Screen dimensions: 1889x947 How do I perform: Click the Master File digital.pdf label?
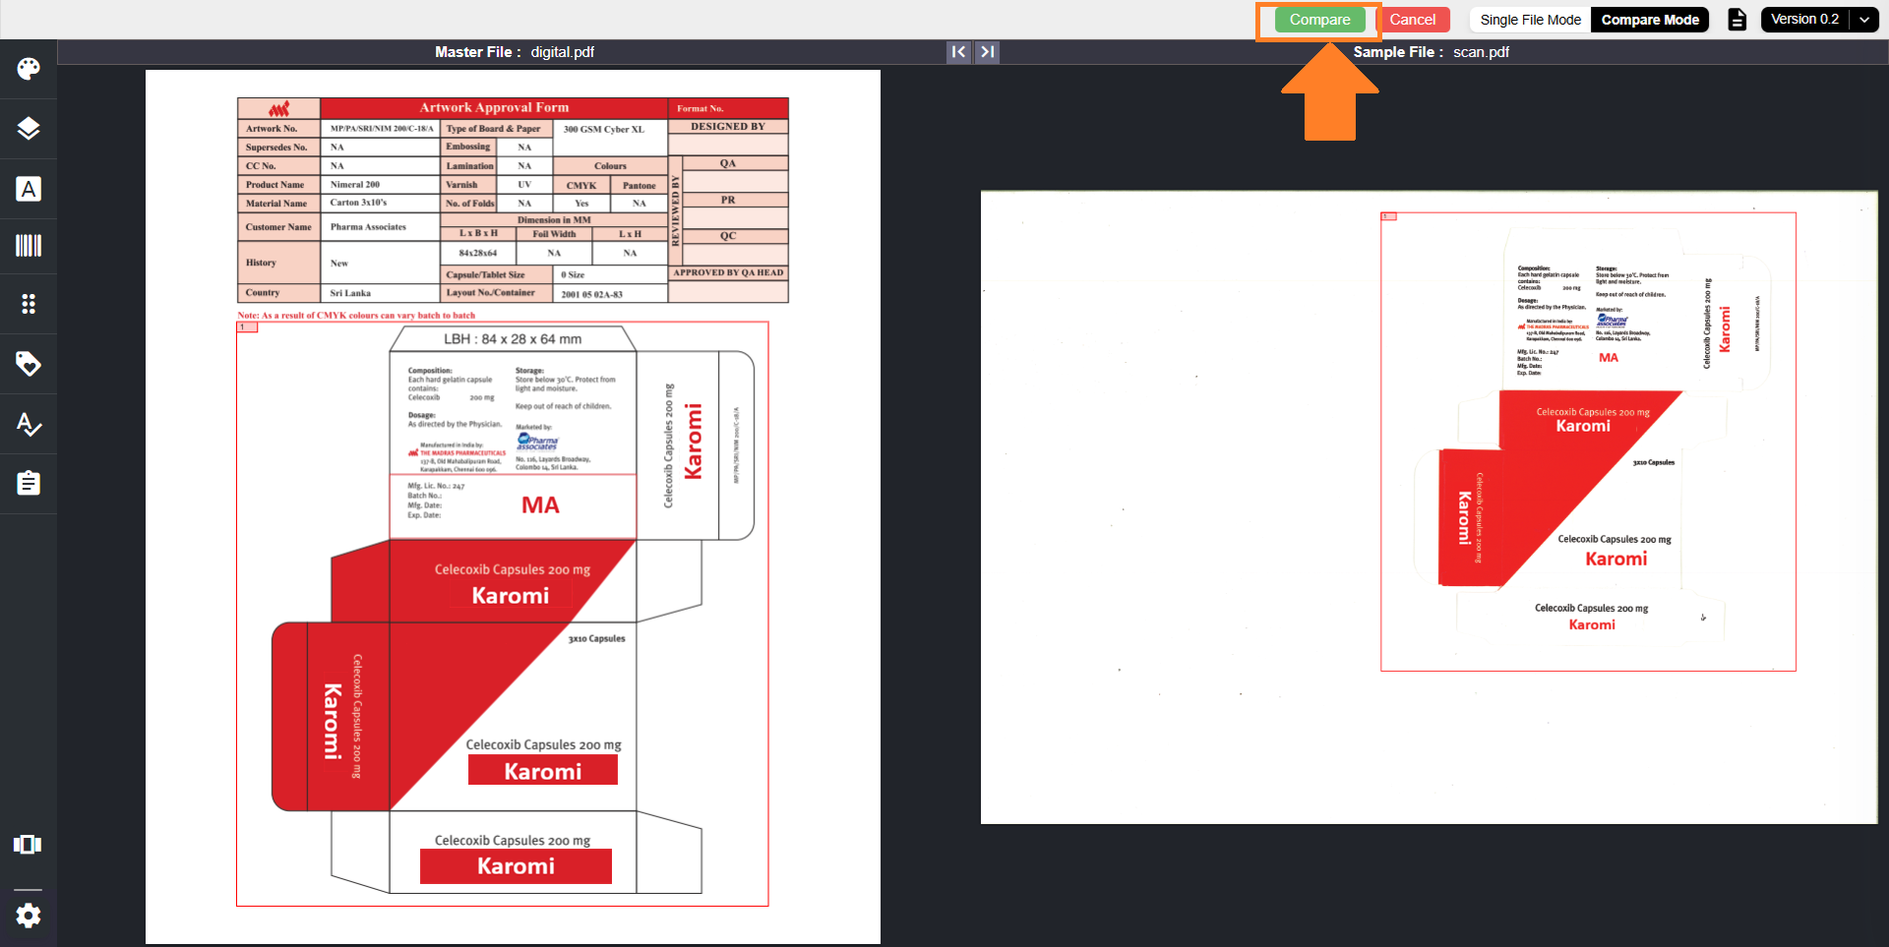515,52
